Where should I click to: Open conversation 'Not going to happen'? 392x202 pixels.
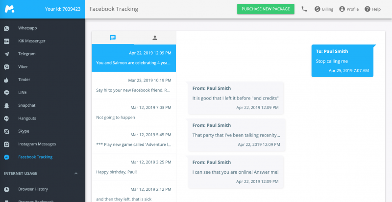coord(134,113)
